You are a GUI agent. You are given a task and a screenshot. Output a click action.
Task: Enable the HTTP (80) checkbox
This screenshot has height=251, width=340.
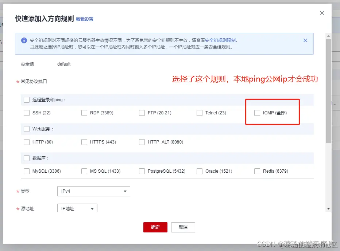click(x=27, y=142)
